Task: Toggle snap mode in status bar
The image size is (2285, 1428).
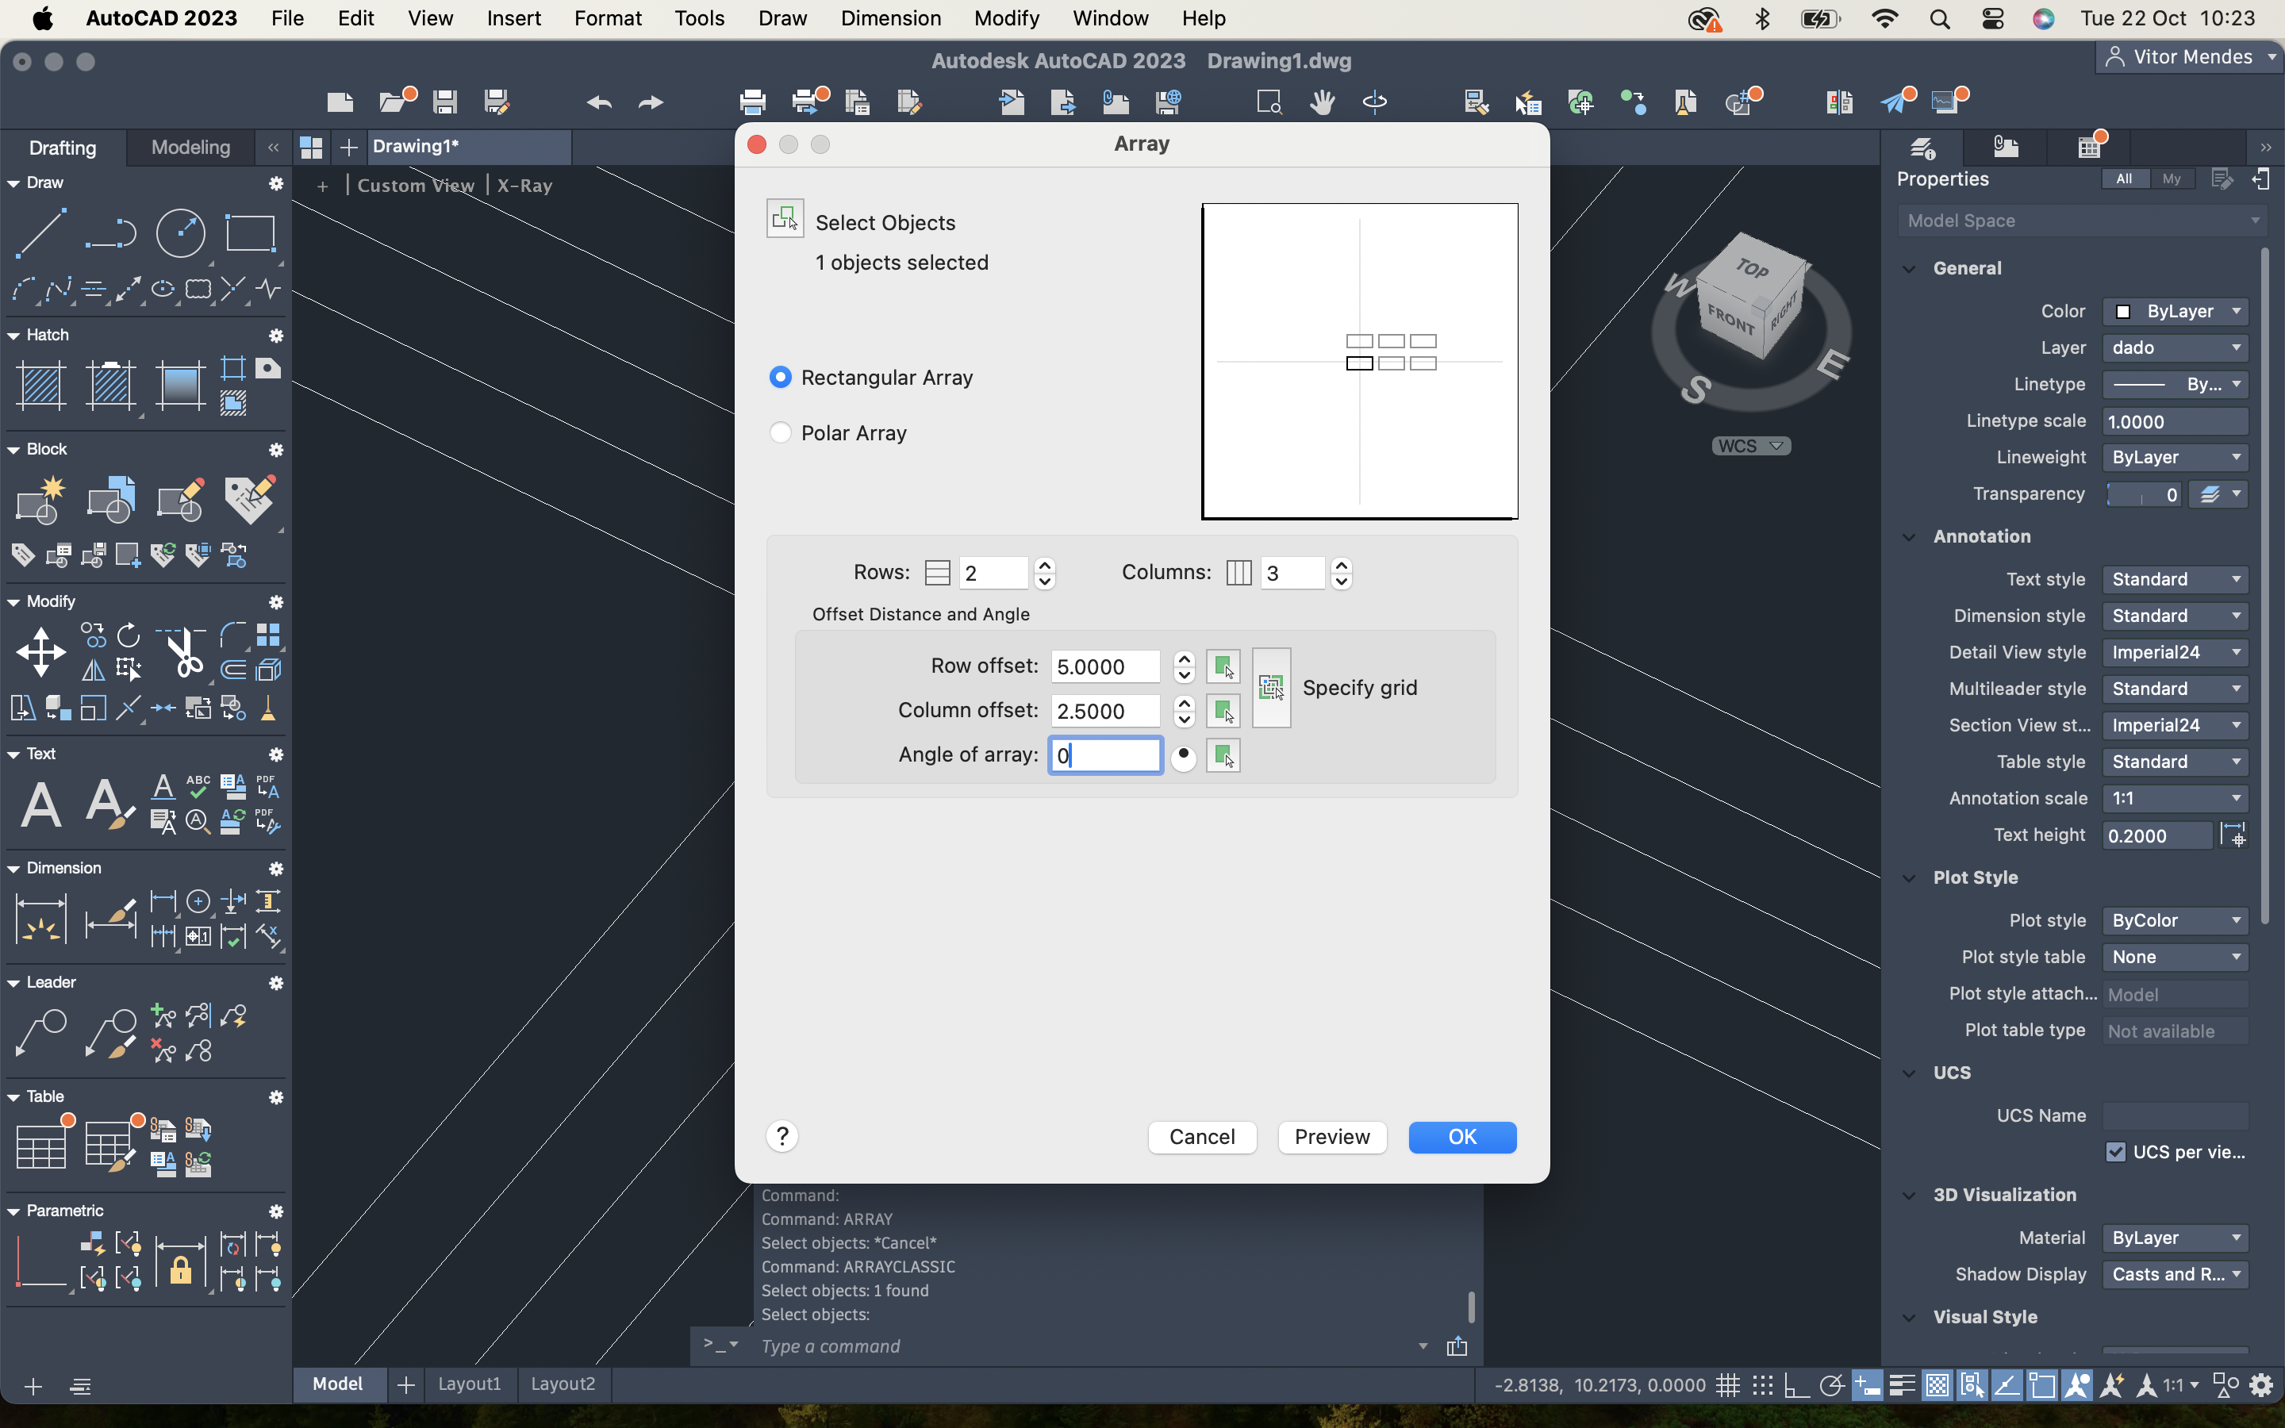Action: (x=1762, y=1385)
